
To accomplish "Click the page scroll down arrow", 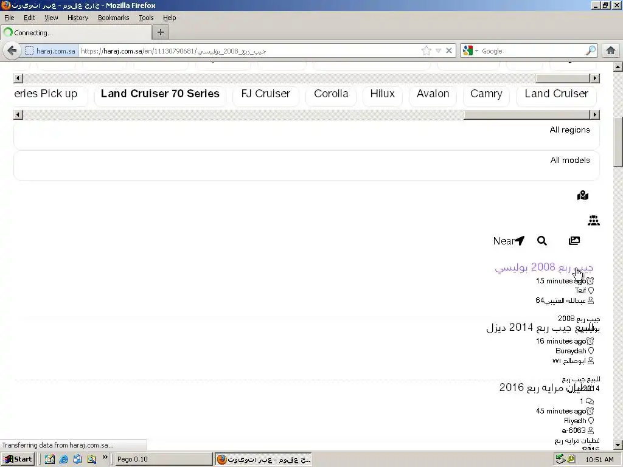I will (x=618, y=445).
